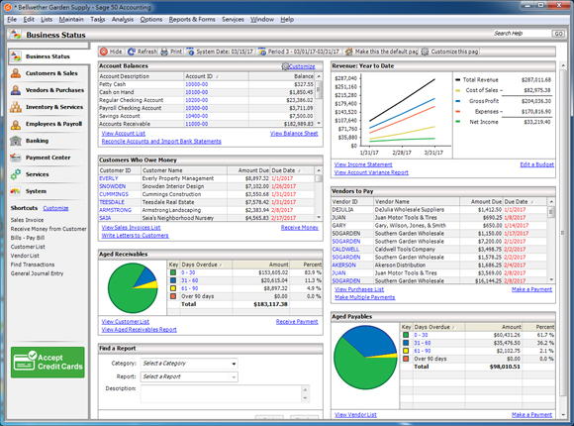Viewport: 574px width, 426px height.
Task: Click Write Letters to Customers link
Action: click(x=135, y=236)
